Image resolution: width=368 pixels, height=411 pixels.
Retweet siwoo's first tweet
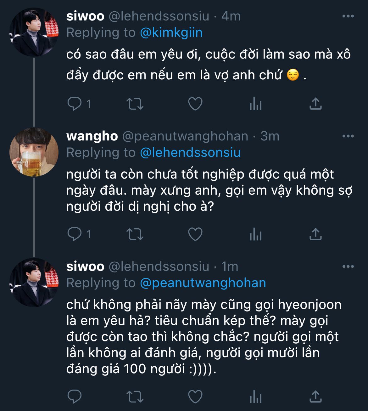tap(135, 104)
